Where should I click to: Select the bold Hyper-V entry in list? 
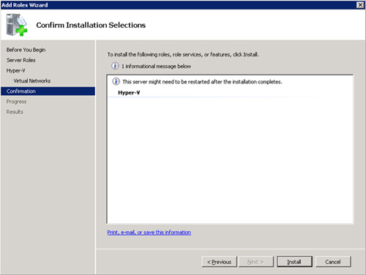[x=129, y=93]
